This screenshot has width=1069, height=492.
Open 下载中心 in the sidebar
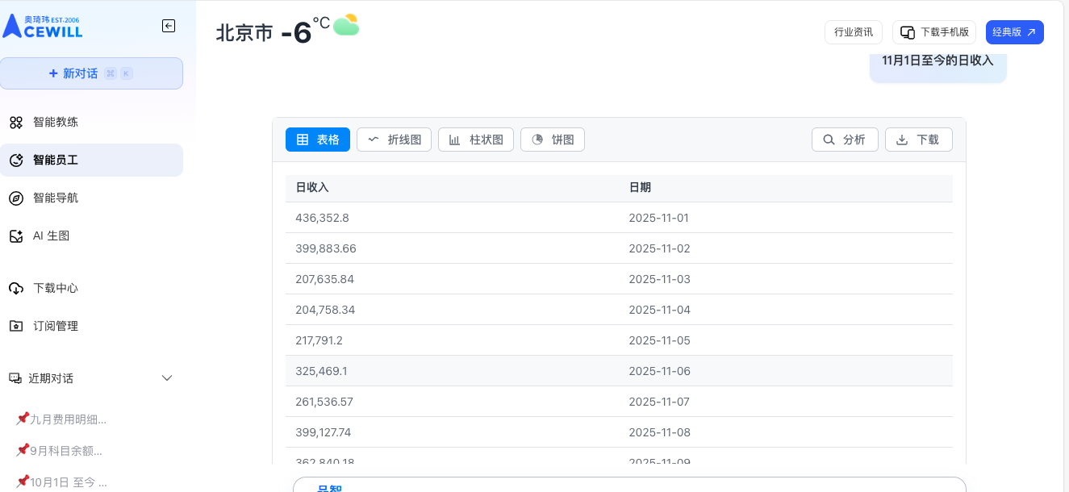(x=55, y=289)
